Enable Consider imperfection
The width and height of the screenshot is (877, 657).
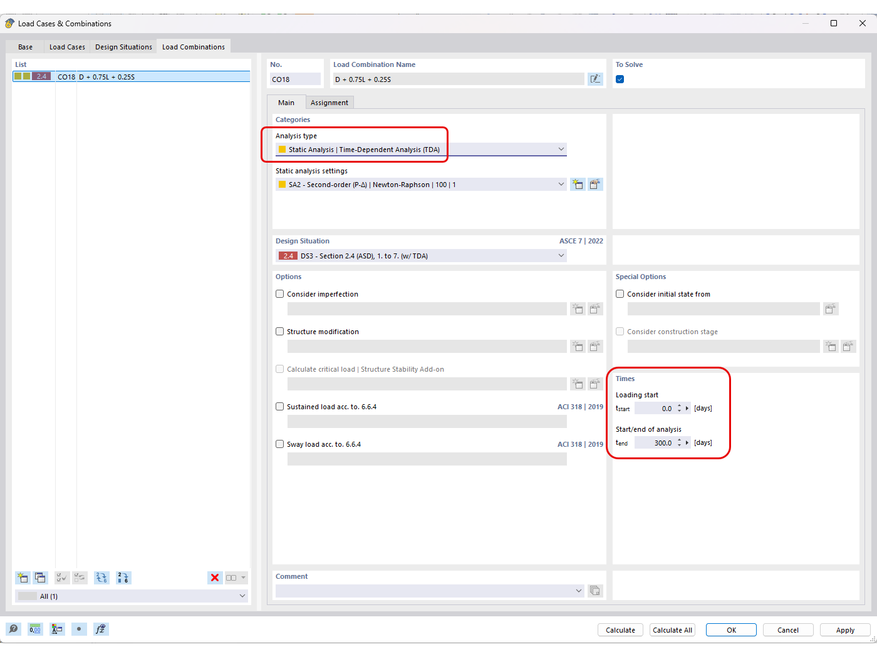280,293
